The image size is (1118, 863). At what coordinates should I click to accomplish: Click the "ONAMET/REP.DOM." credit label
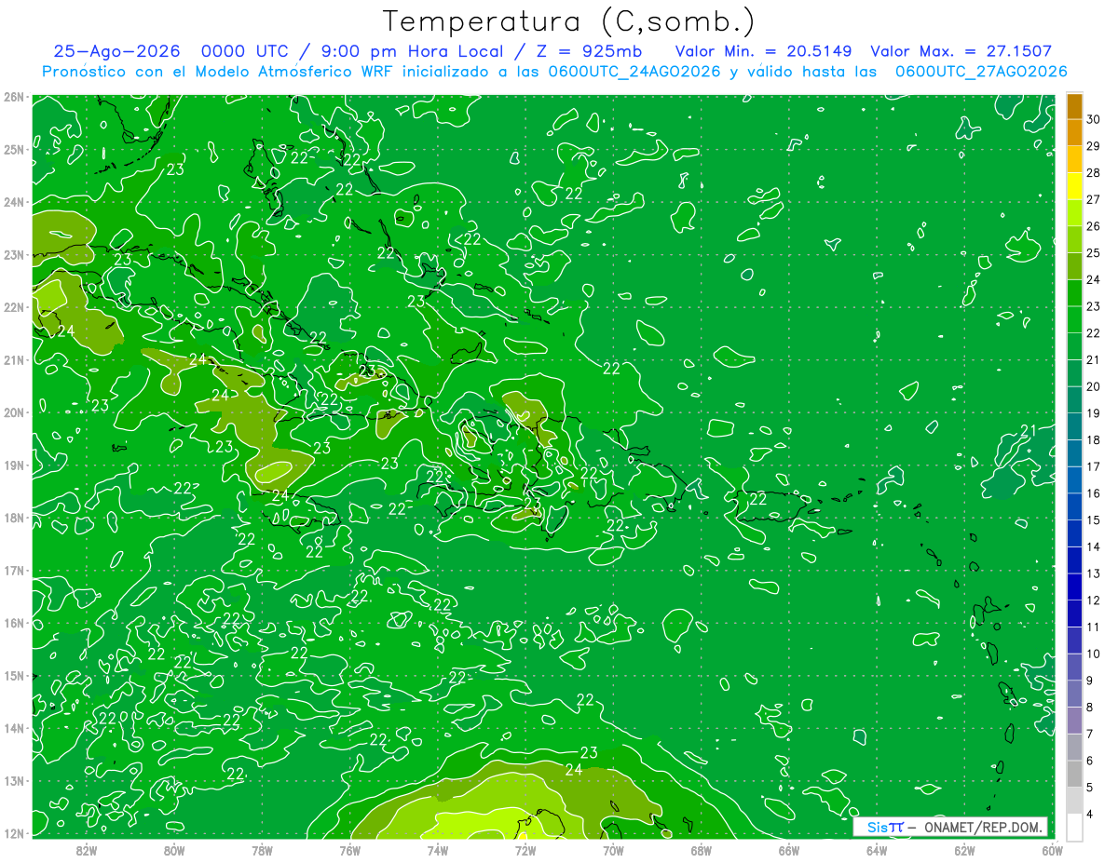[x=982, y=827]
